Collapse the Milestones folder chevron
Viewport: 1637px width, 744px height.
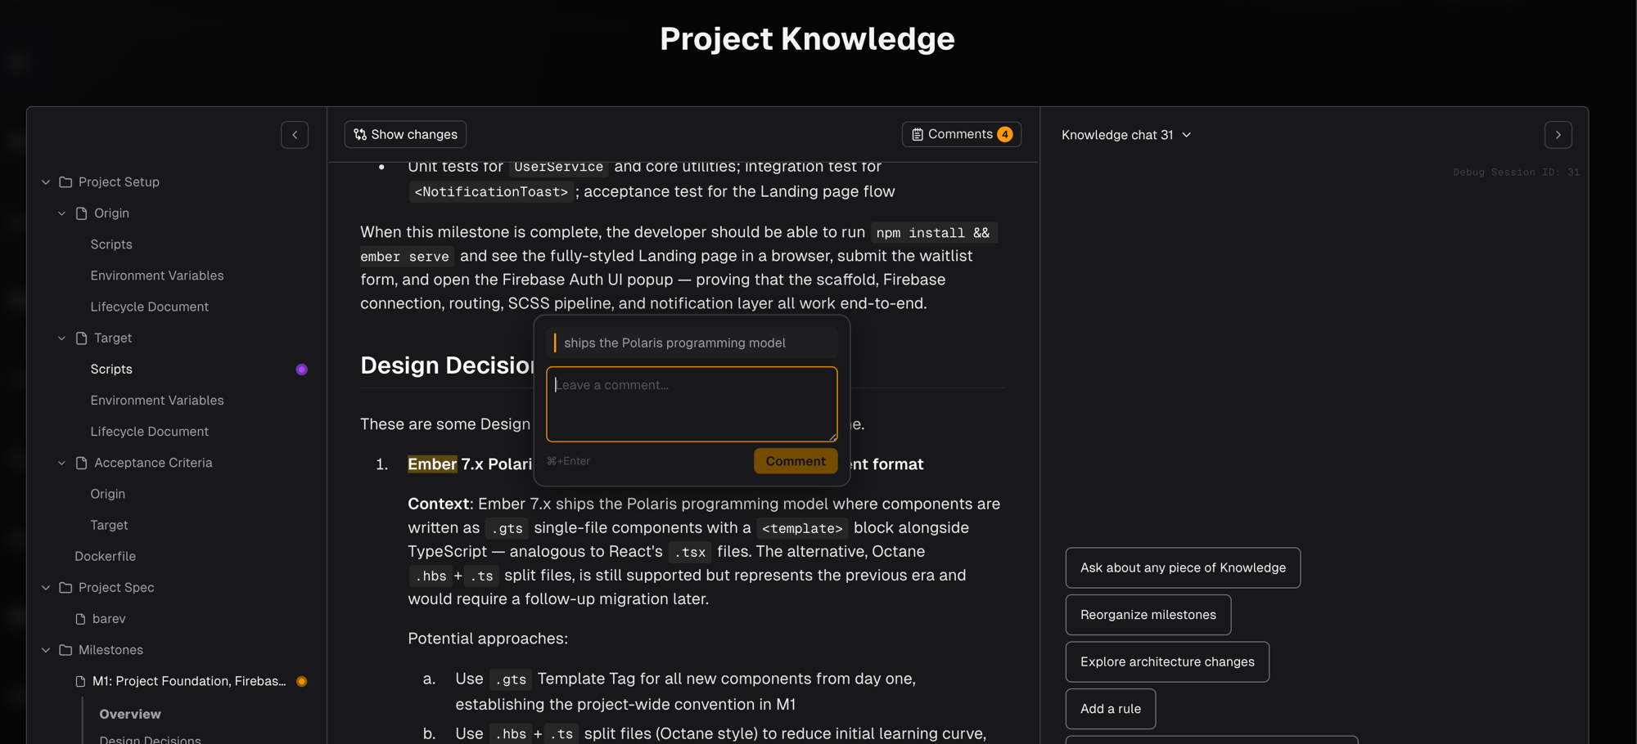click(46, 650)
